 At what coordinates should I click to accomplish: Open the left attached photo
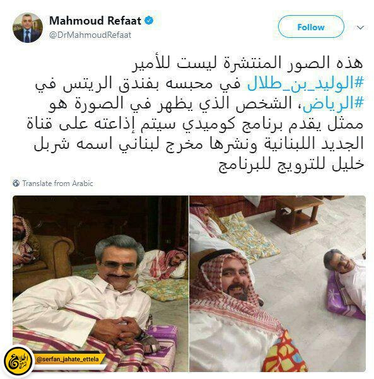[x=100, y=284]
